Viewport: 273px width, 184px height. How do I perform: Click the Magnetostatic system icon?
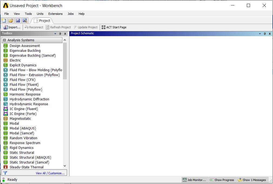6,119
